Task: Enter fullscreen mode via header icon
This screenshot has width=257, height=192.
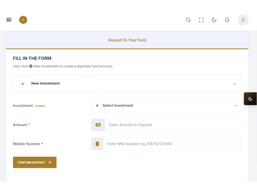Action: [x=201, y=20]
